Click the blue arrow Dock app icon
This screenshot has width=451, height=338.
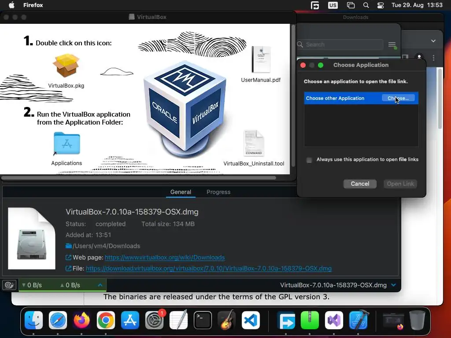[x=286, y=320]
